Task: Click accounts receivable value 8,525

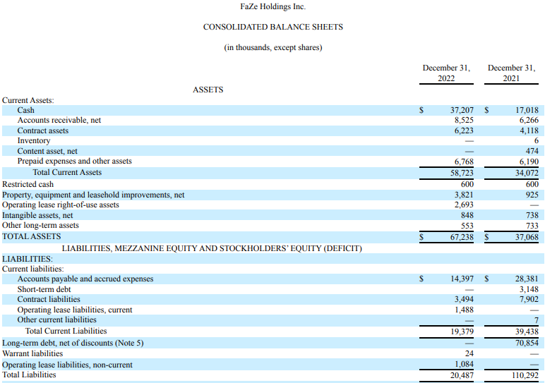Action: pyautogui.click(x=464, y=121)
